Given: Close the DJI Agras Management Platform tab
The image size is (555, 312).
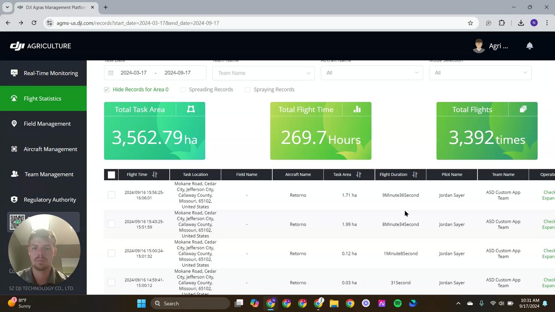Looking at the screenshot, I should coord(92,7).
